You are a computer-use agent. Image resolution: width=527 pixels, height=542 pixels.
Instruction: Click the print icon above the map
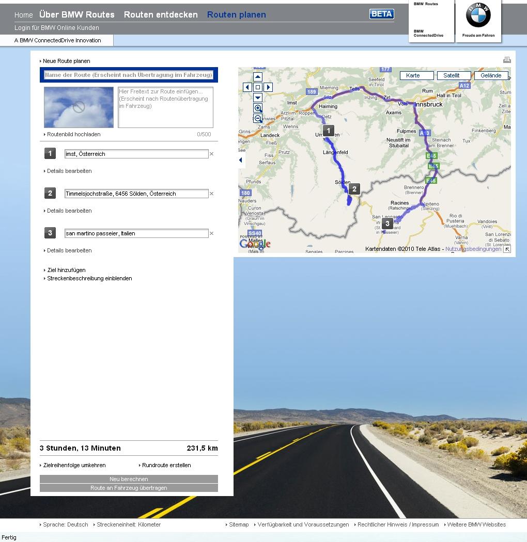click(507, 60)
